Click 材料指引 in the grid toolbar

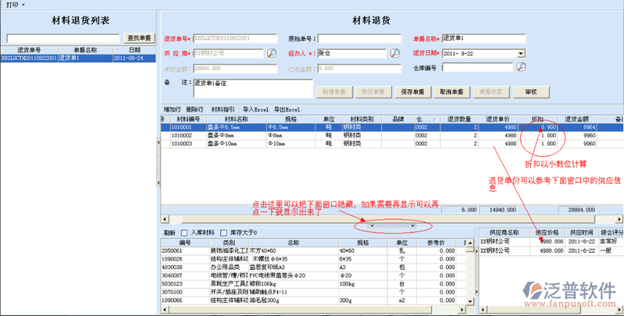pos(223,109)
